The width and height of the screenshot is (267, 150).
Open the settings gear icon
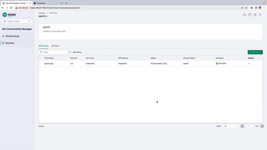(x=255, y=15)
